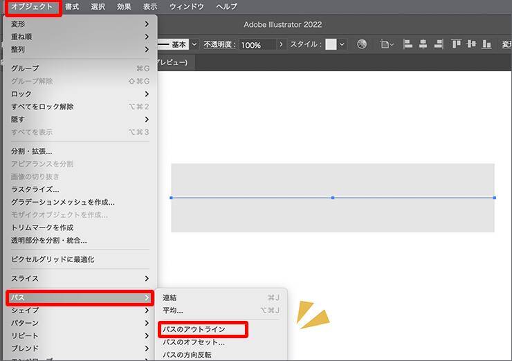Click the horizontal align left icon

[x=408, y=44]
